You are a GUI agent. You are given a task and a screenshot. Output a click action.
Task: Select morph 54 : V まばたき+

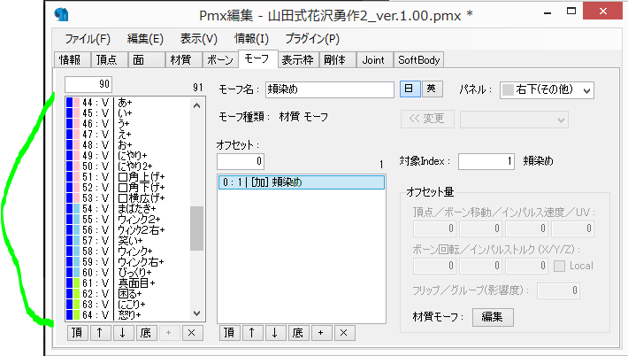(128, 208)
